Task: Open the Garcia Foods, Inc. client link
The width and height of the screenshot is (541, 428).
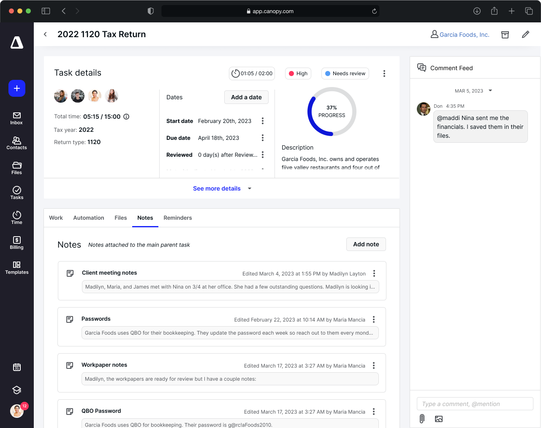Action: (464, 34)
